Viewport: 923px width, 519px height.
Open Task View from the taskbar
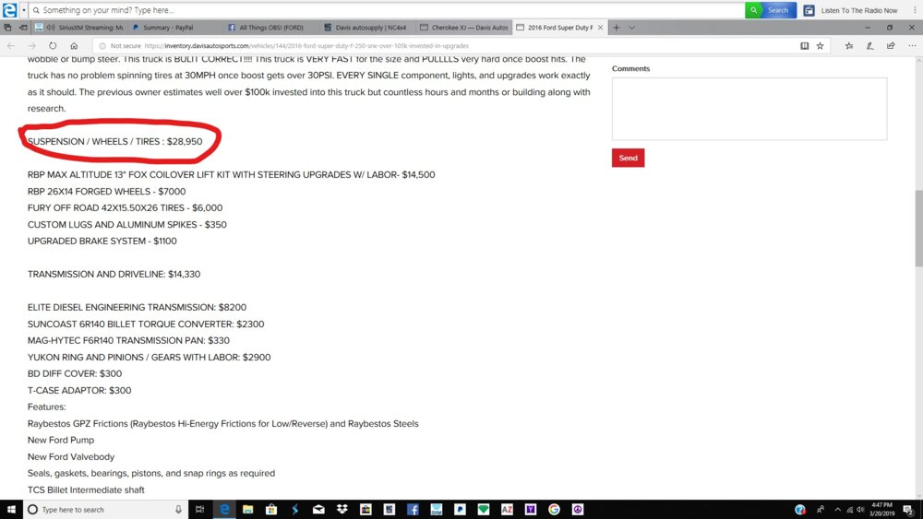tap(199, 510)
